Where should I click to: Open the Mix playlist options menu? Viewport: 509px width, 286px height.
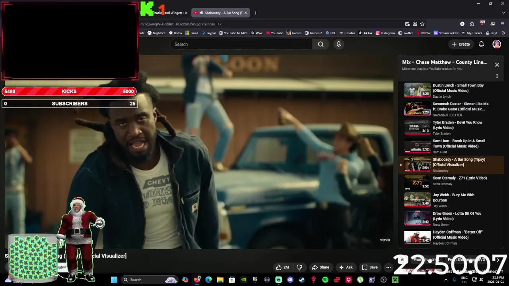pos(497,76)
